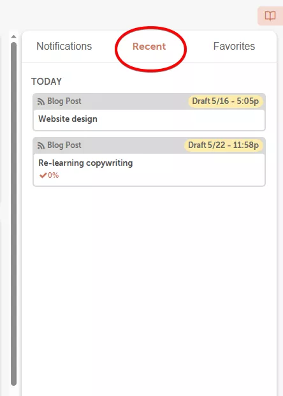
Task: Click the Re-learning copywriting card header bar
Action: pos(149,145)
